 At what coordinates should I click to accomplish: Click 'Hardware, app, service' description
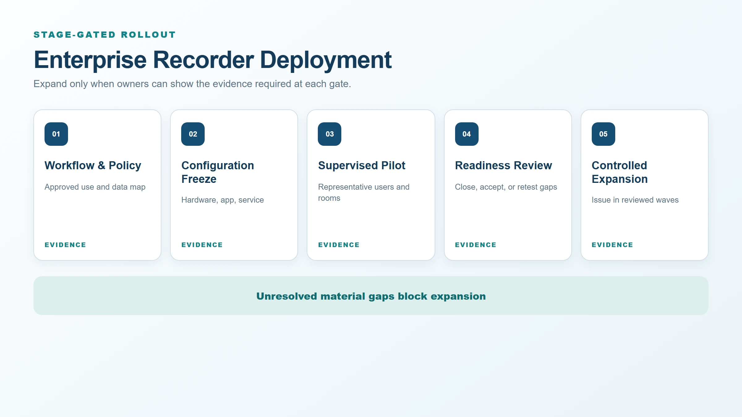pos(223,200)
